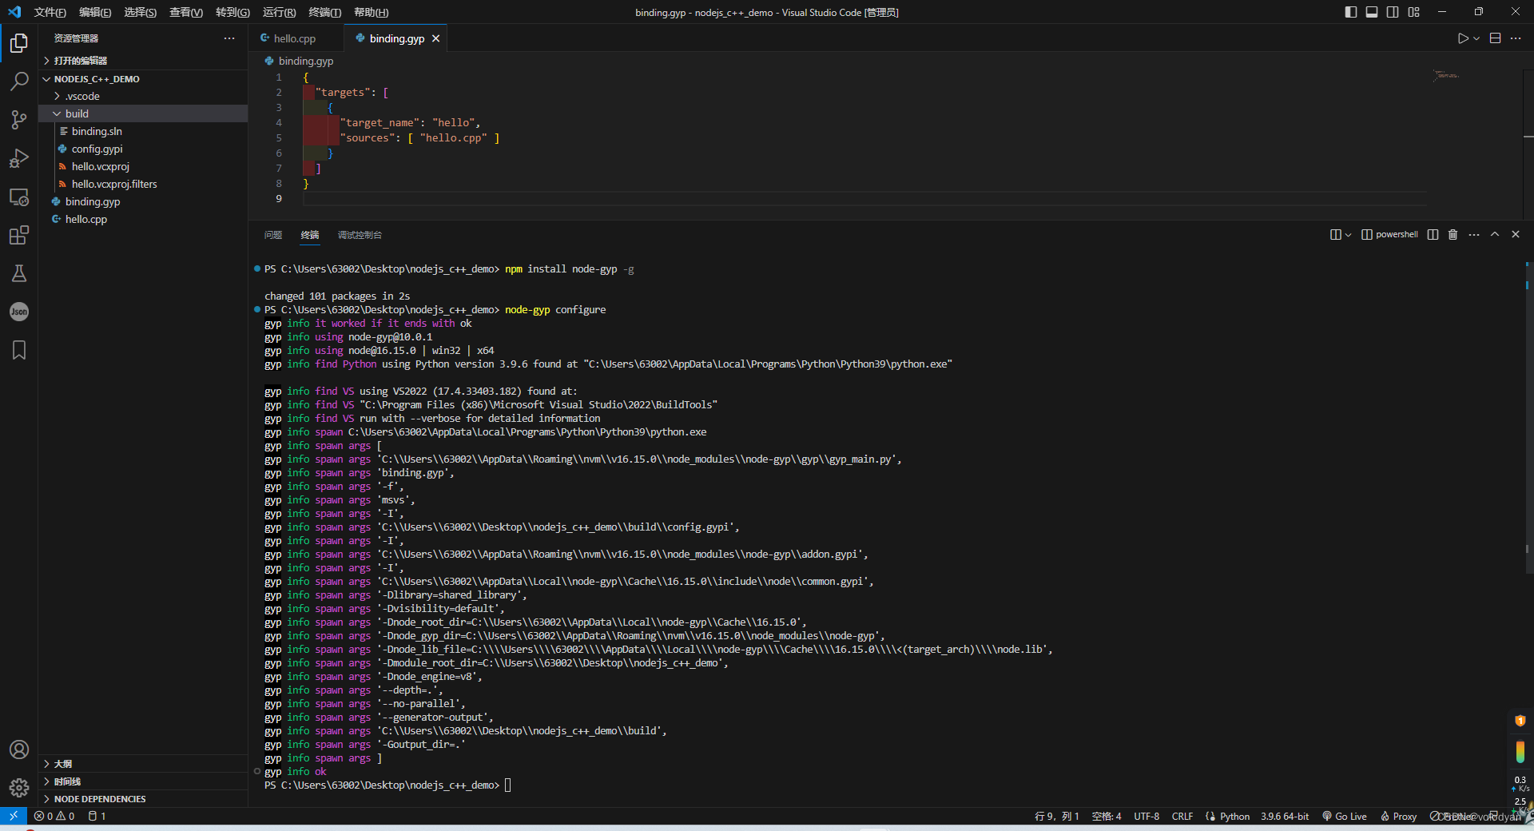Click the remote window status bar button
Image resolution: width=1534 pixels, height=831 pixels.
pos(14,816)
